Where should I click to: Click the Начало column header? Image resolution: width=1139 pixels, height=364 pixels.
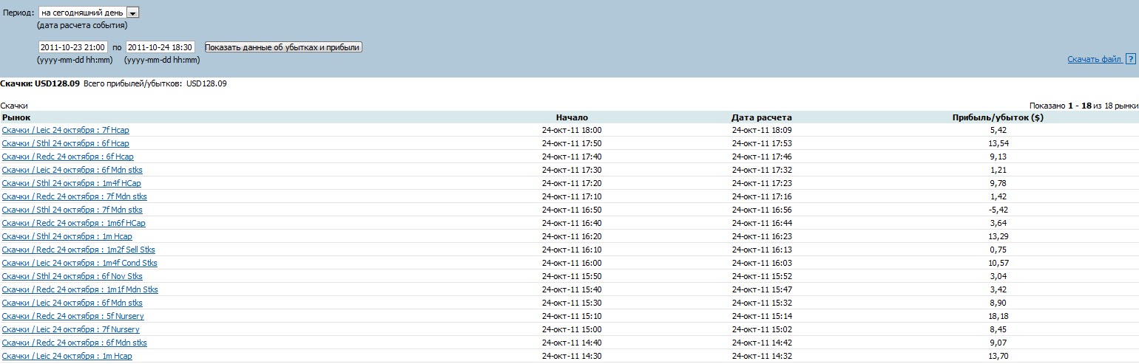(x=572, y=117)
